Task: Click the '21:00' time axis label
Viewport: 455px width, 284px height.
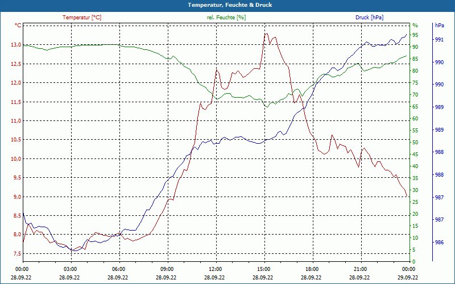Action: (359, 269)
